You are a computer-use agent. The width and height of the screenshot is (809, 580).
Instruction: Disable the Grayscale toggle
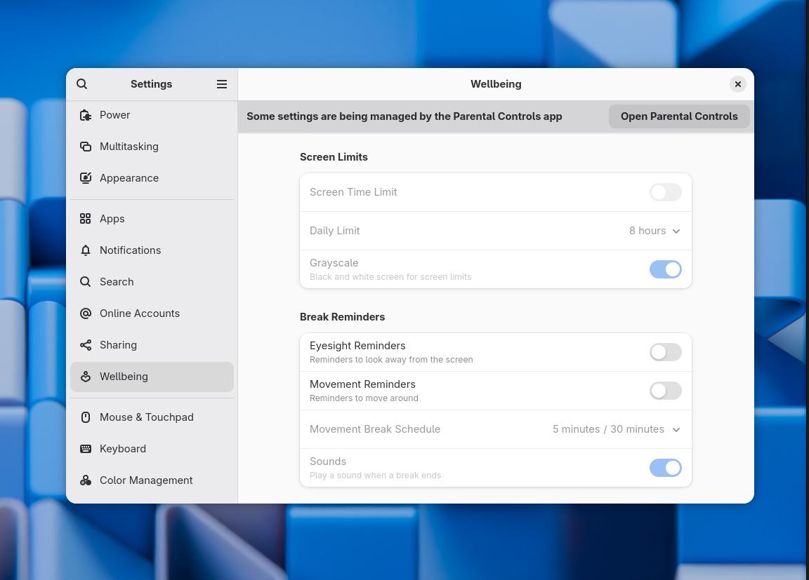click(x=665, y=269)
